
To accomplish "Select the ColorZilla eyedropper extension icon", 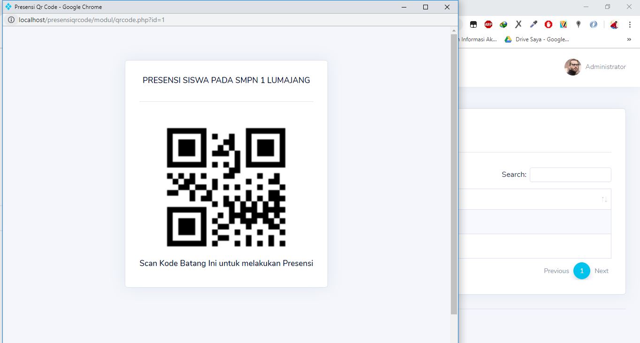I will click(533, 24).
